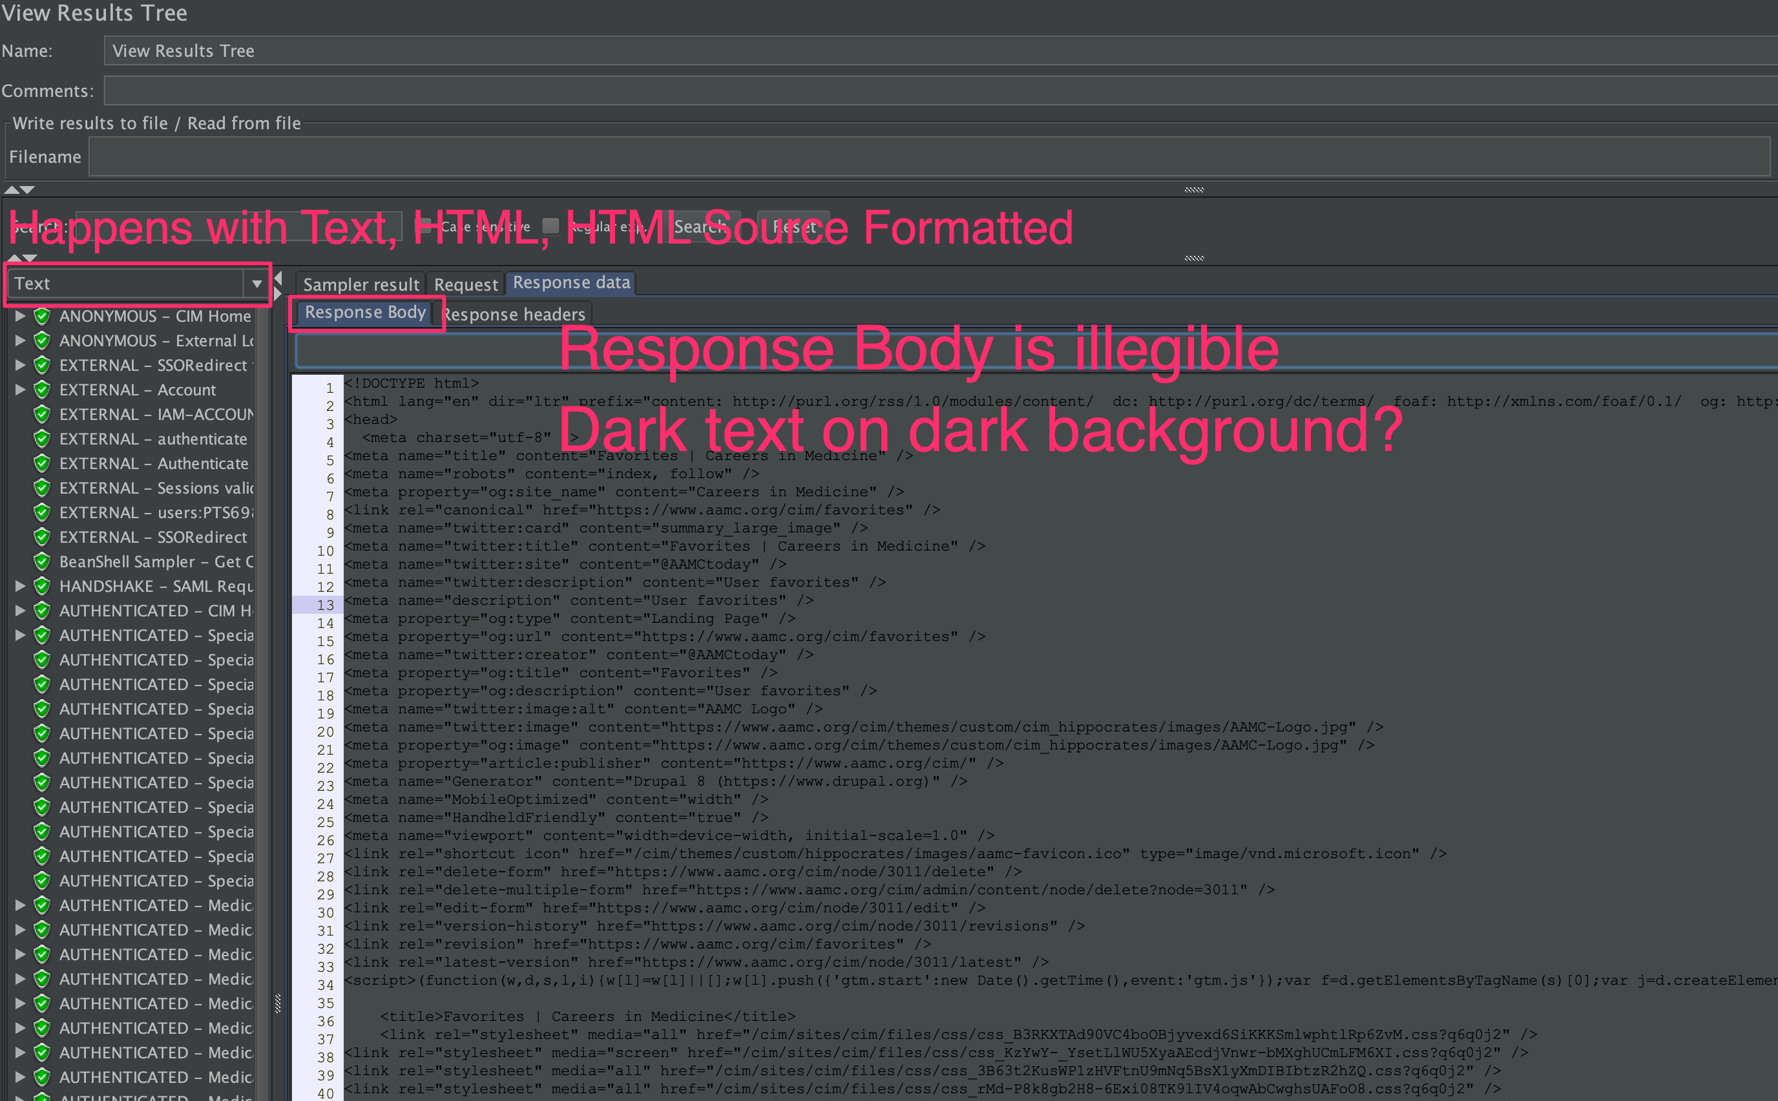The width and height of the screenshot is (1778, 1101).
Task: Select EXTERNAL - IAM-ACCOUNT tree item
Action: pyautogui.click(x=156, y=414)
